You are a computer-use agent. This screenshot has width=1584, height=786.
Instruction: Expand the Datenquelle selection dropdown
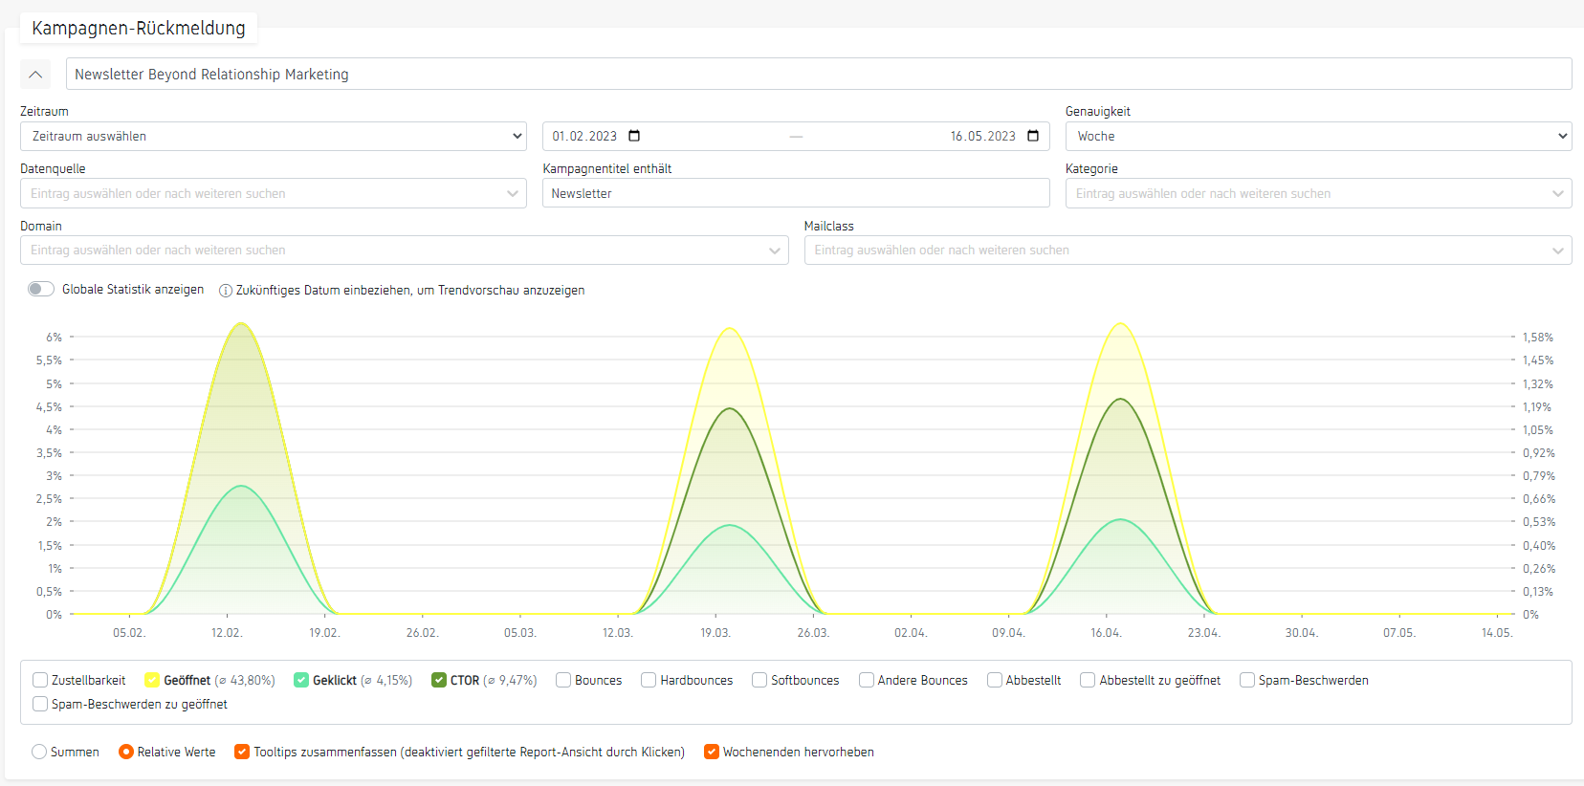[x=273, y=193]
